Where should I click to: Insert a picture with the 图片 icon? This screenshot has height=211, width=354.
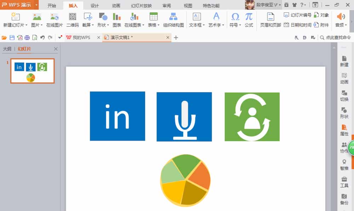pyautogui.click(x=37, y=17)
